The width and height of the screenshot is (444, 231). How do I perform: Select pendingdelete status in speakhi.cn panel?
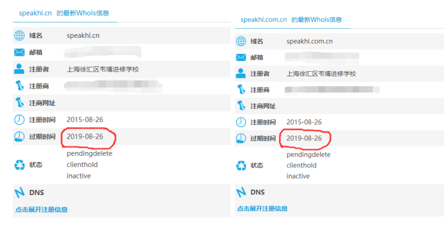click(89, 153)
